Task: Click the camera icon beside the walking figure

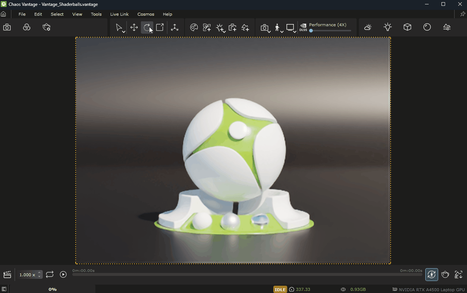Action: pos(264,27)
